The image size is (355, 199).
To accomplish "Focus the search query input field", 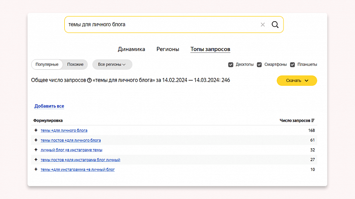I will click(161, 25).
